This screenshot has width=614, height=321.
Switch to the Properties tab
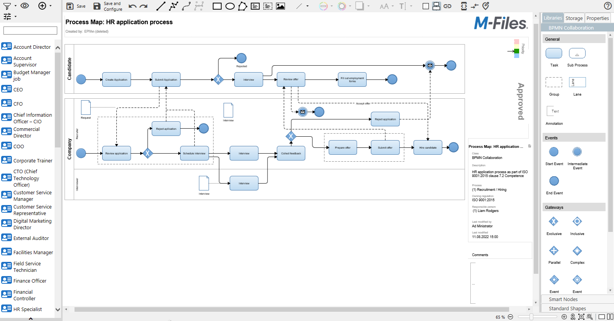[597, 18]
